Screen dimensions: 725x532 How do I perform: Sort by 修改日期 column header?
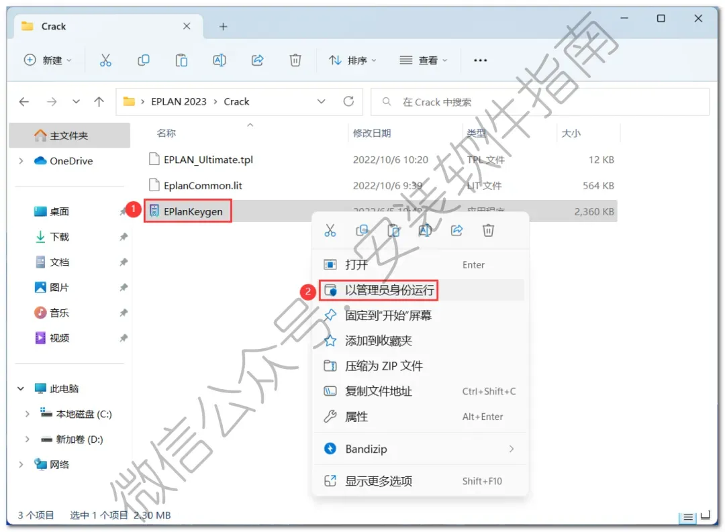tap(372, 133)
